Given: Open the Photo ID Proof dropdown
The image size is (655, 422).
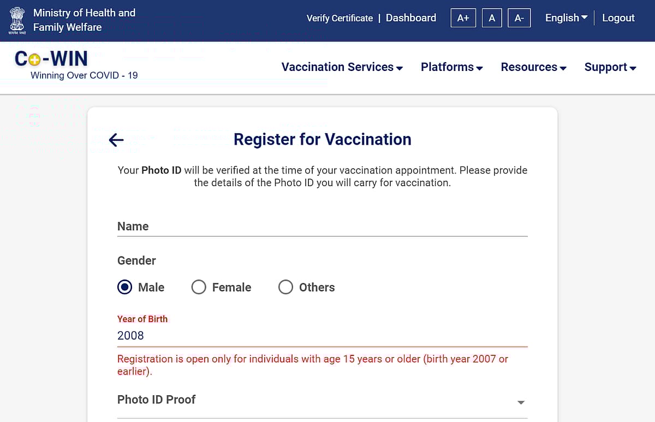Looking at the screenshot, I should tap(322, 401).
